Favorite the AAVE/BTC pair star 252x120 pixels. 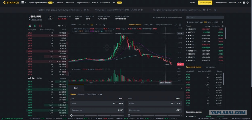(187, 32)
